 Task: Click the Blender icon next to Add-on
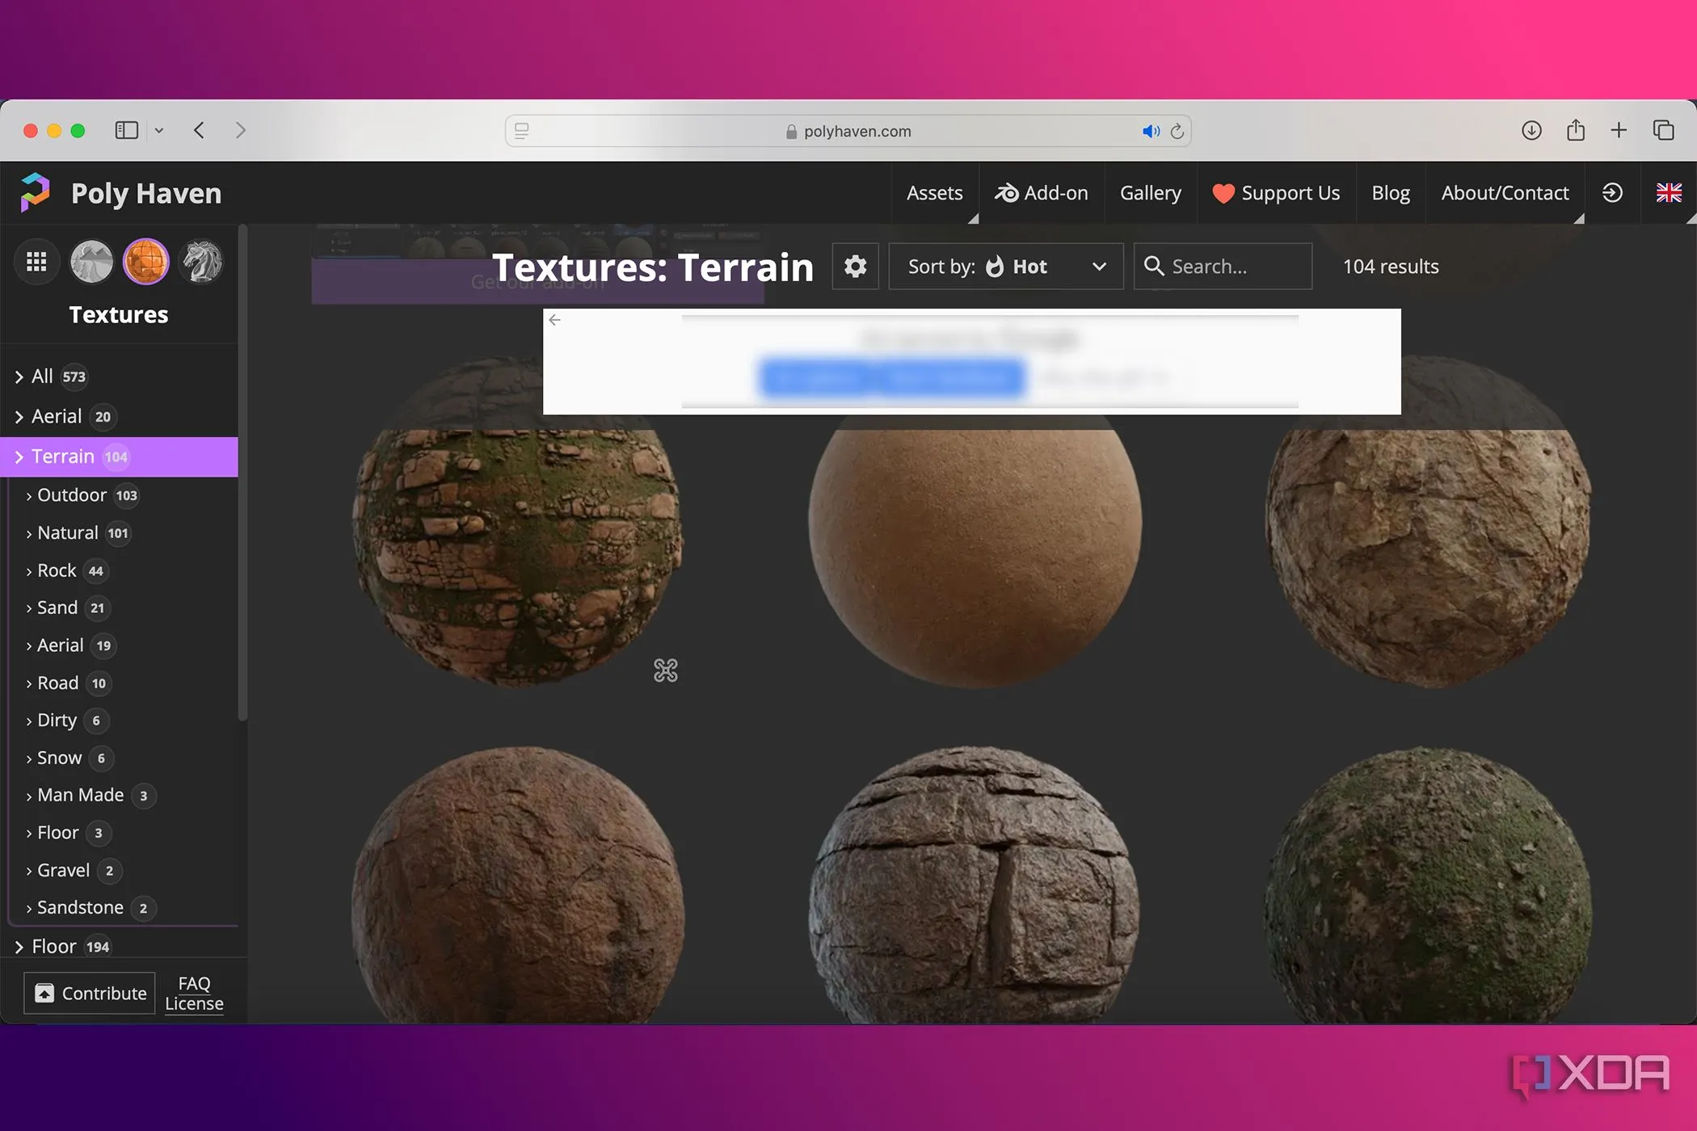[1007, 192]
